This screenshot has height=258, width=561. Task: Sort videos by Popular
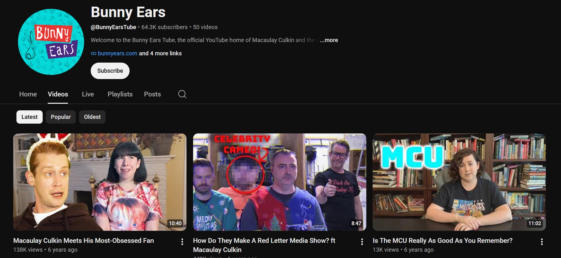(61, 117)
